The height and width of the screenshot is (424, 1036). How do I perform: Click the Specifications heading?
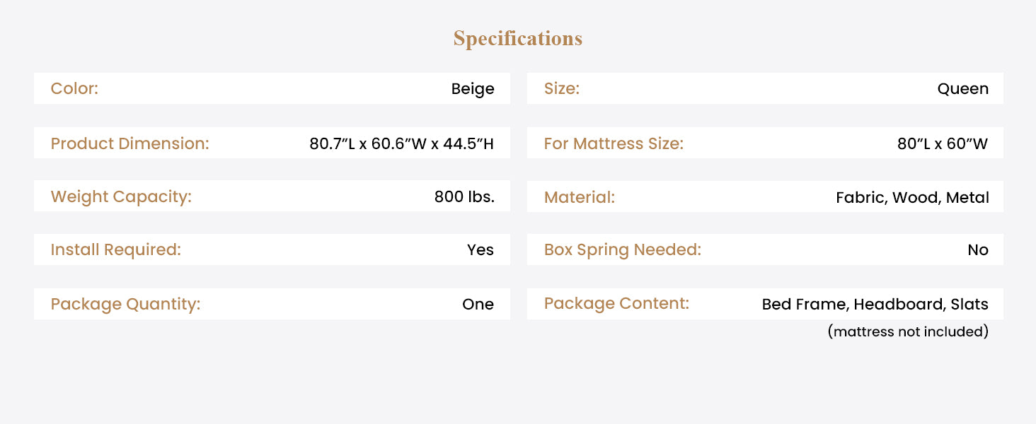point(517,39)
